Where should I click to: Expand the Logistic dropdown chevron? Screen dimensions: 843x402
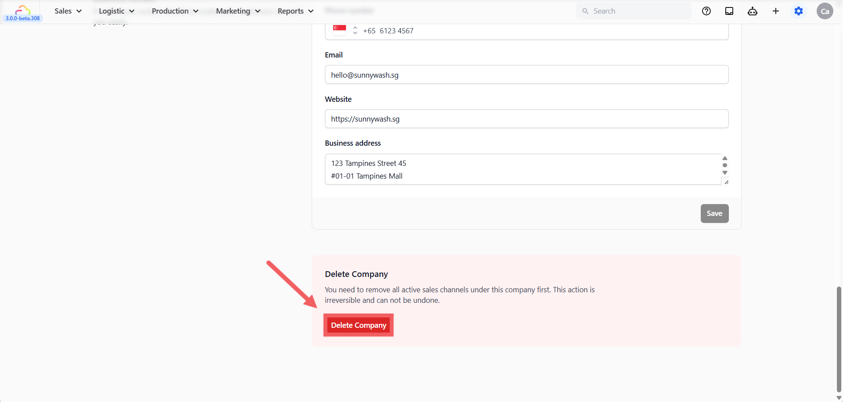[132, 11]
